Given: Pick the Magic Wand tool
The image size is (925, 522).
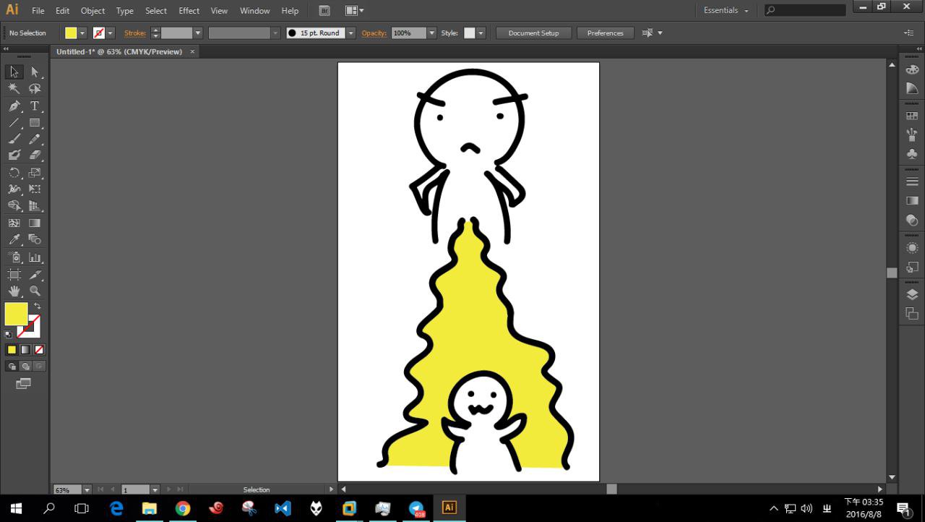Looking at the screenshot, I should point(14,88).
